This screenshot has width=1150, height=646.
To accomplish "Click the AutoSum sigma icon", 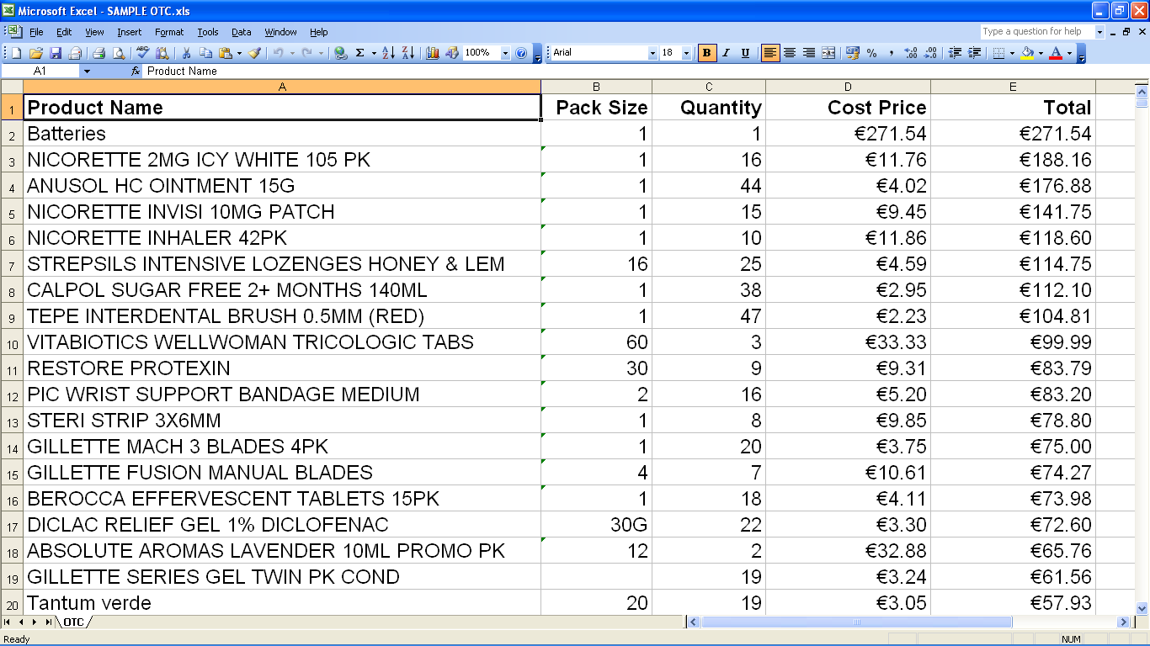I will (360, 53).
